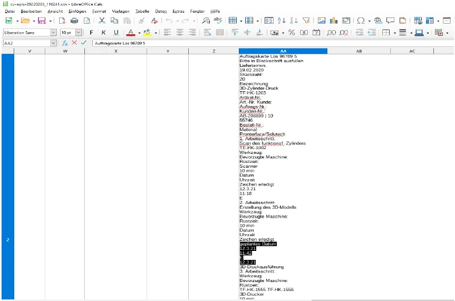Screen dimensions: 455x301
Task: Insert a pivot table
Action: 346,21
